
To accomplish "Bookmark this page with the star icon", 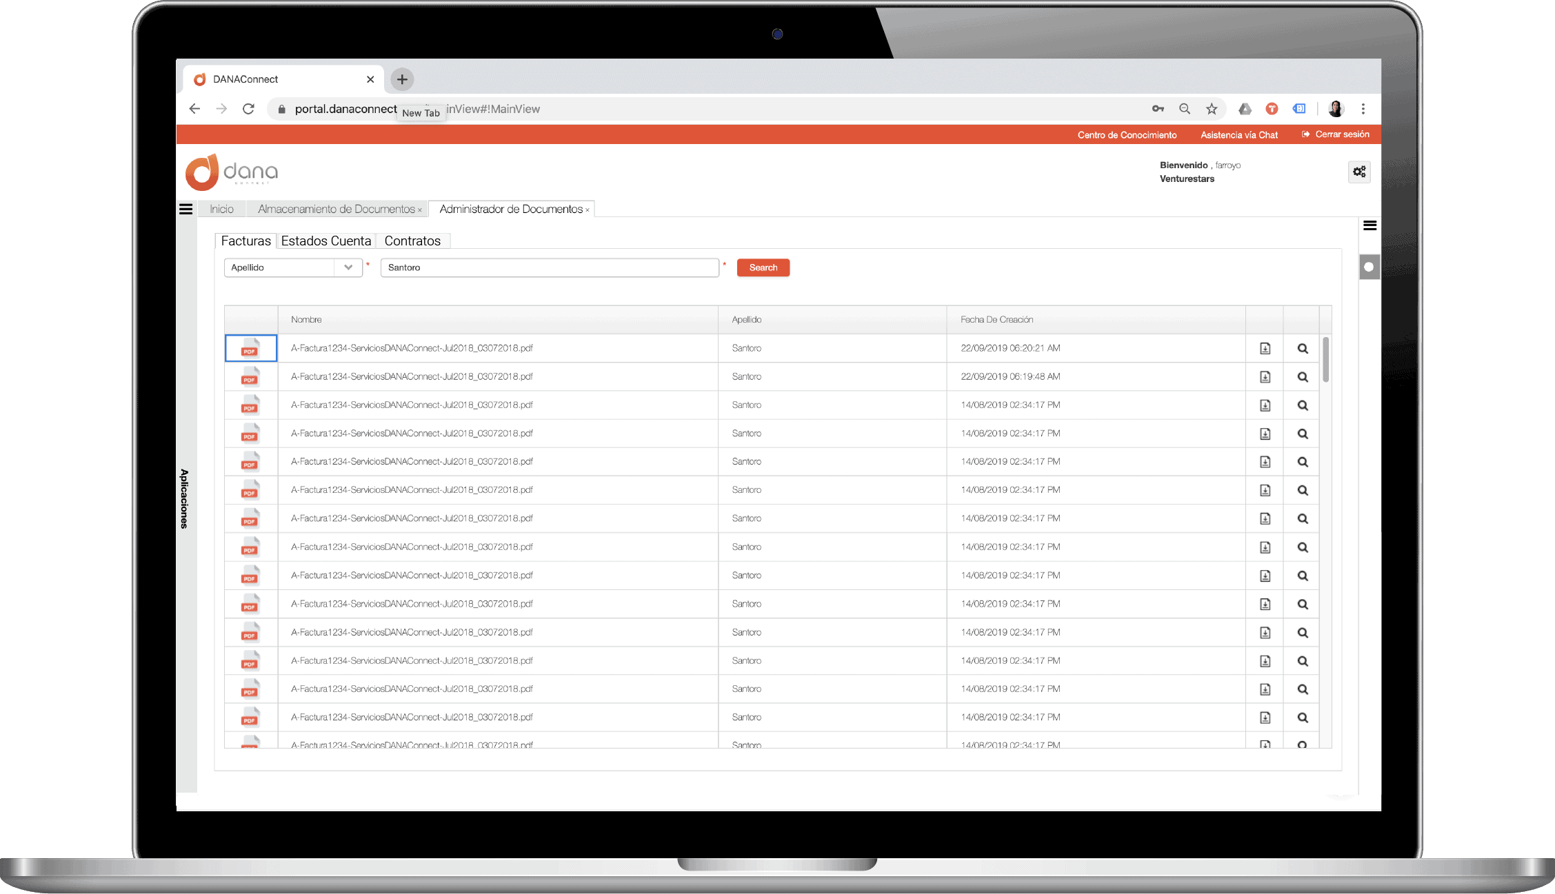I will point(1212,109).
